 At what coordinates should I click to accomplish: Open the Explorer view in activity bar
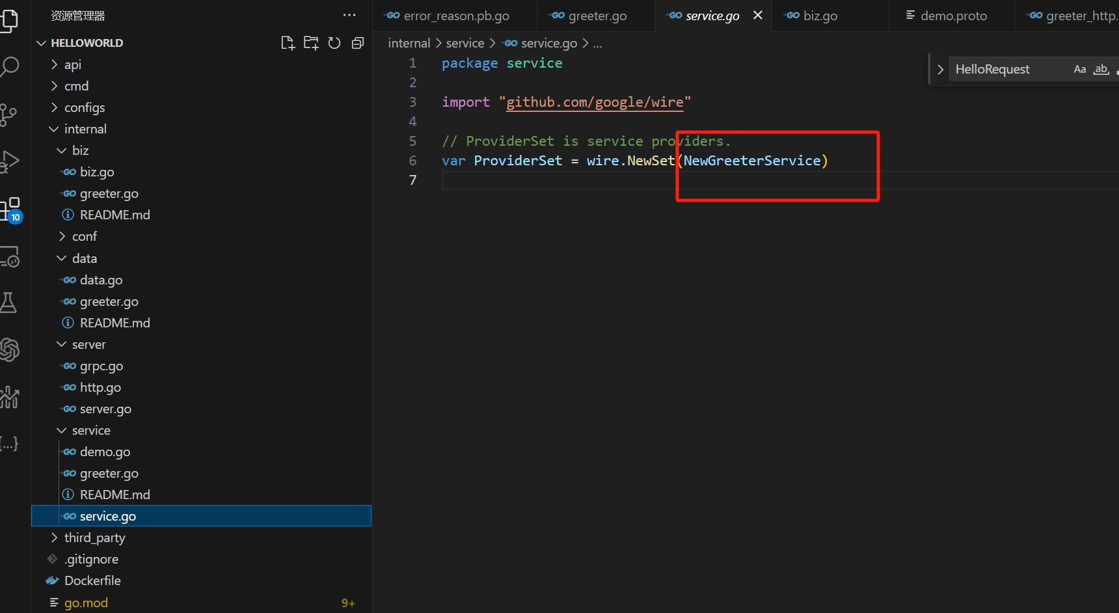point(9,20)
